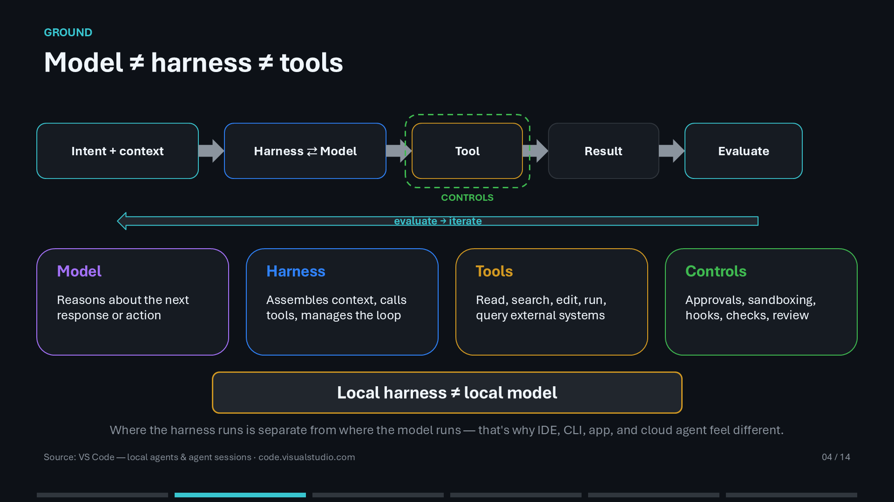Select the fifth progress bar segment
The image size is (894, 502).
pyautogui.click(x=654, y=495)
